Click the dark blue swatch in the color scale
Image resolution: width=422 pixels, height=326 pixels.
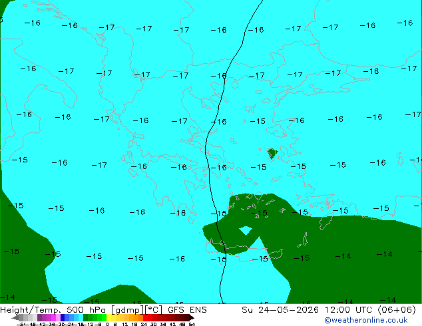click(x=63, y=317)
